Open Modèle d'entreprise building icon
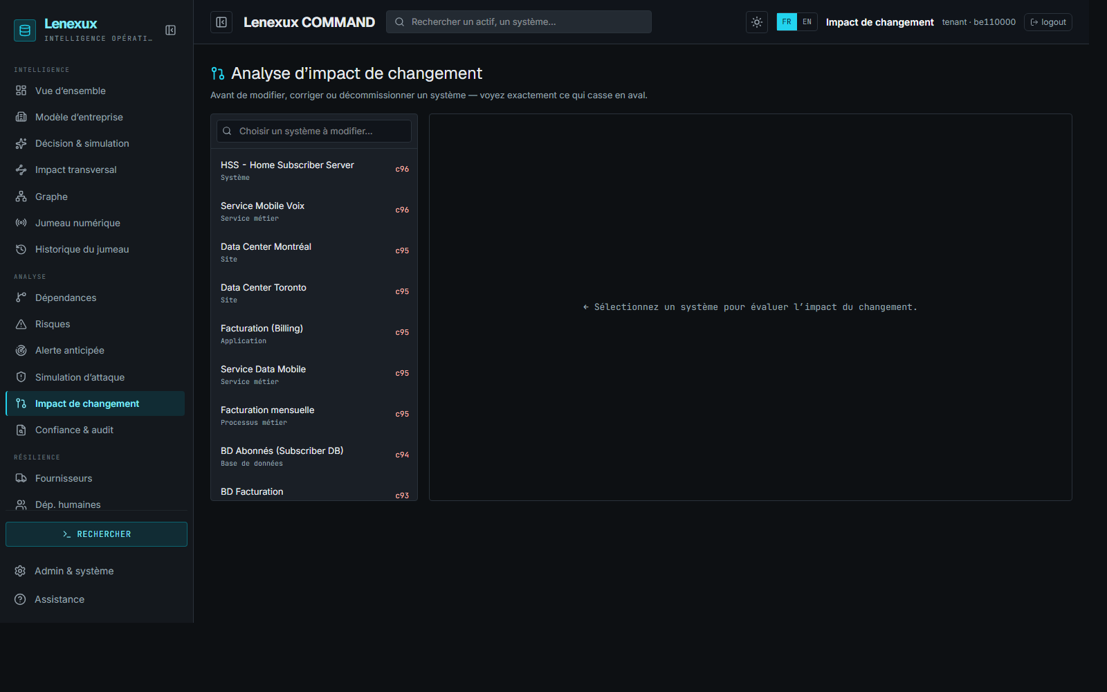 tap(21, 117)
